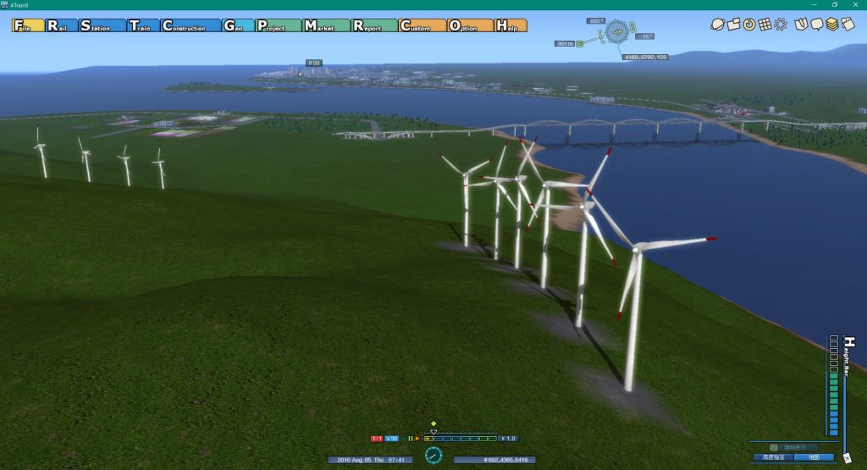This screenshot has width=867, height=470.
Task: Click the compass dial with airplane
Action: click(x=616, y=32)
